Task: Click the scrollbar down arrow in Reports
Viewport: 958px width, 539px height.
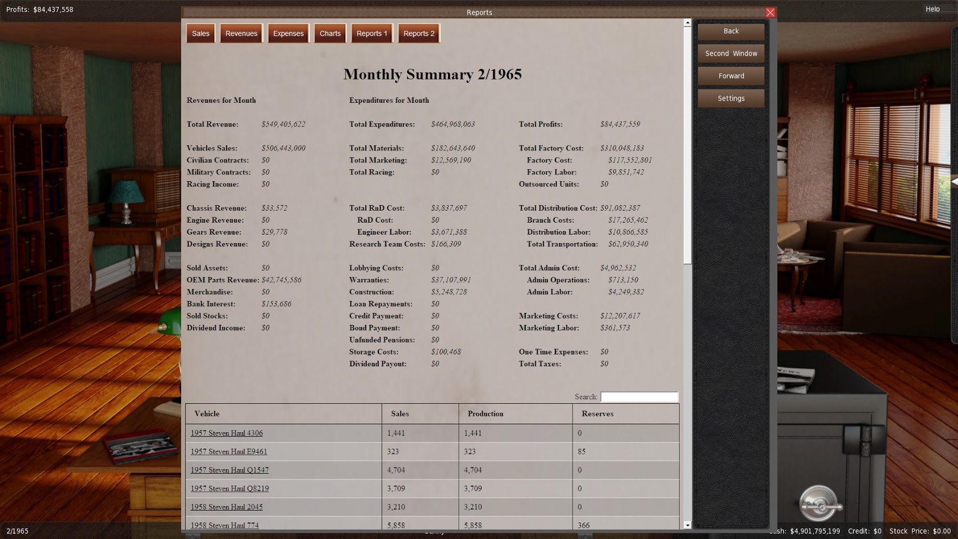Action: tap(687, 525)
